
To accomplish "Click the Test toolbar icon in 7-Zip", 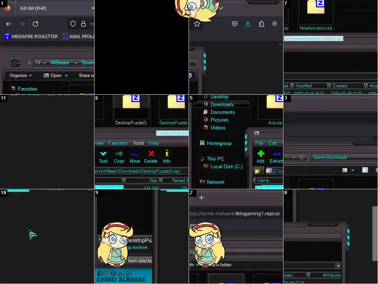I will pyautogui.click(x=103, y=157).
